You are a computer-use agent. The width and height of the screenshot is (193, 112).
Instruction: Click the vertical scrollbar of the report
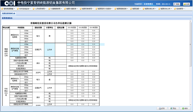point(191,55)
